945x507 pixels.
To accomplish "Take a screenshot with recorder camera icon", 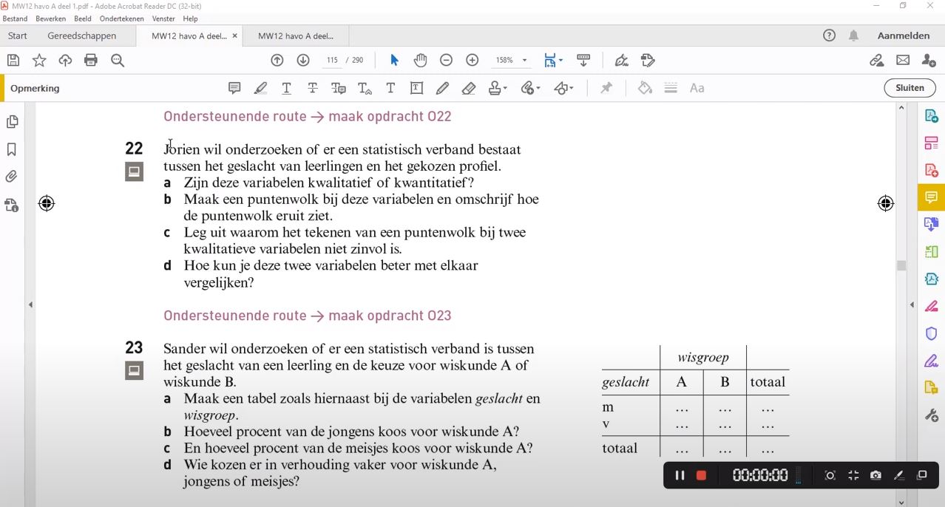I will (x=876, y=475).
